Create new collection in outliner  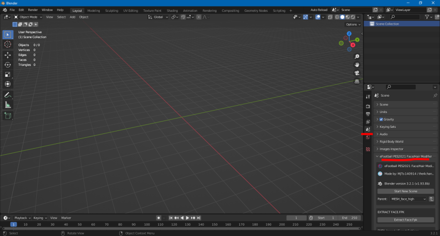(x=437, y=17)
